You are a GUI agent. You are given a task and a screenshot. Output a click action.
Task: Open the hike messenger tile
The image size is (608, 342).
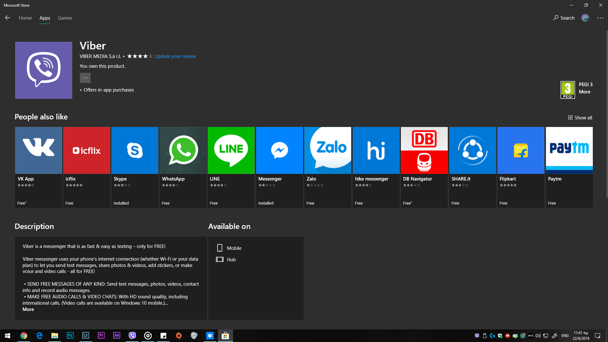[x=376, y=167]
